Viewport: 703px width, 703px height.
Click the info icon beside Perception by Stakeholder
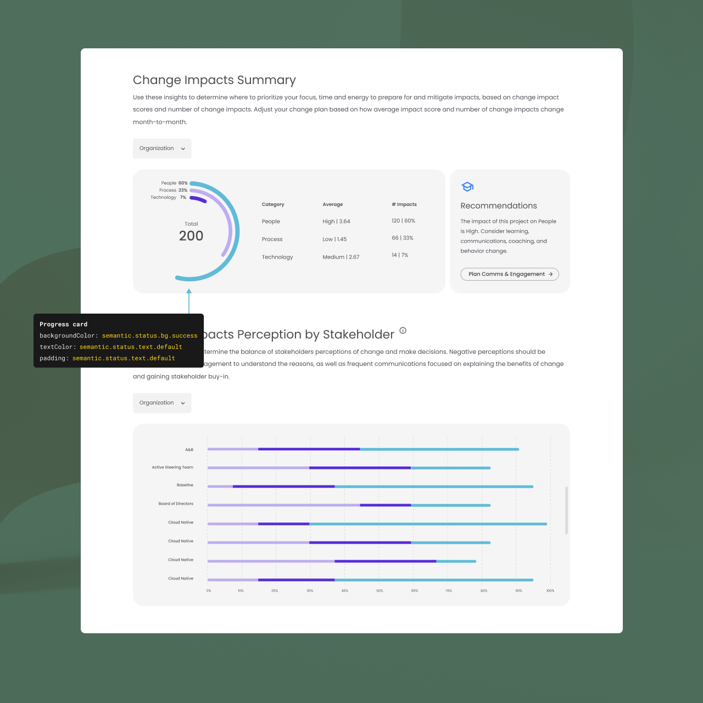click(x=403, y=331)
